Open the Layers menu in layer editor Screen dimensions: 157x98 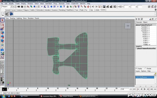(x=138, y=71)
